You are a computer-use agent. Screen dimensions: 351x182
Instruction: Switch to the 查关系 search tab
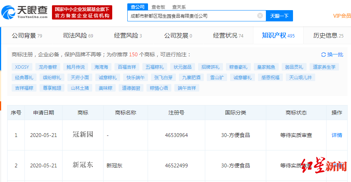pyautogui.click(x=179, y=7)
